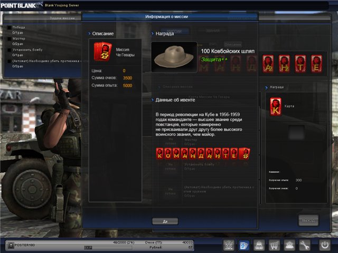Click the arrow beside dialog Награда heading
This screenshot has width=338, height=253.
[x=153, y=34]
